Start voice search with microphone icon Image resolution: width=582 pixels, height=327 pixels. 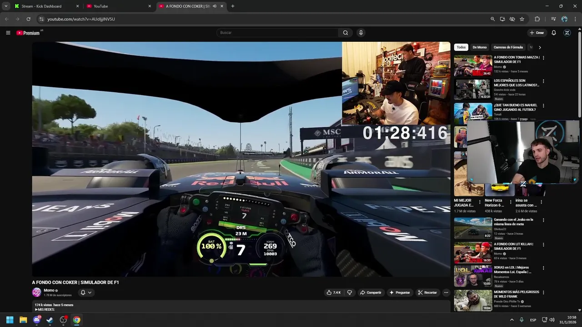(361, 33)
